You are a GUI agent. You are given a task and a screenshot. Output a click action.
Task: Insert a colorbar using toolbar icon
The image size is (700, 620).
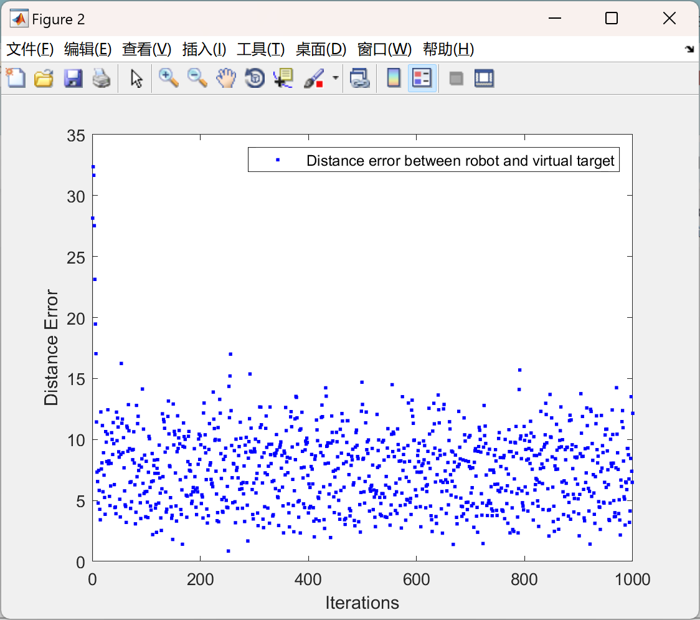(394, 79)
